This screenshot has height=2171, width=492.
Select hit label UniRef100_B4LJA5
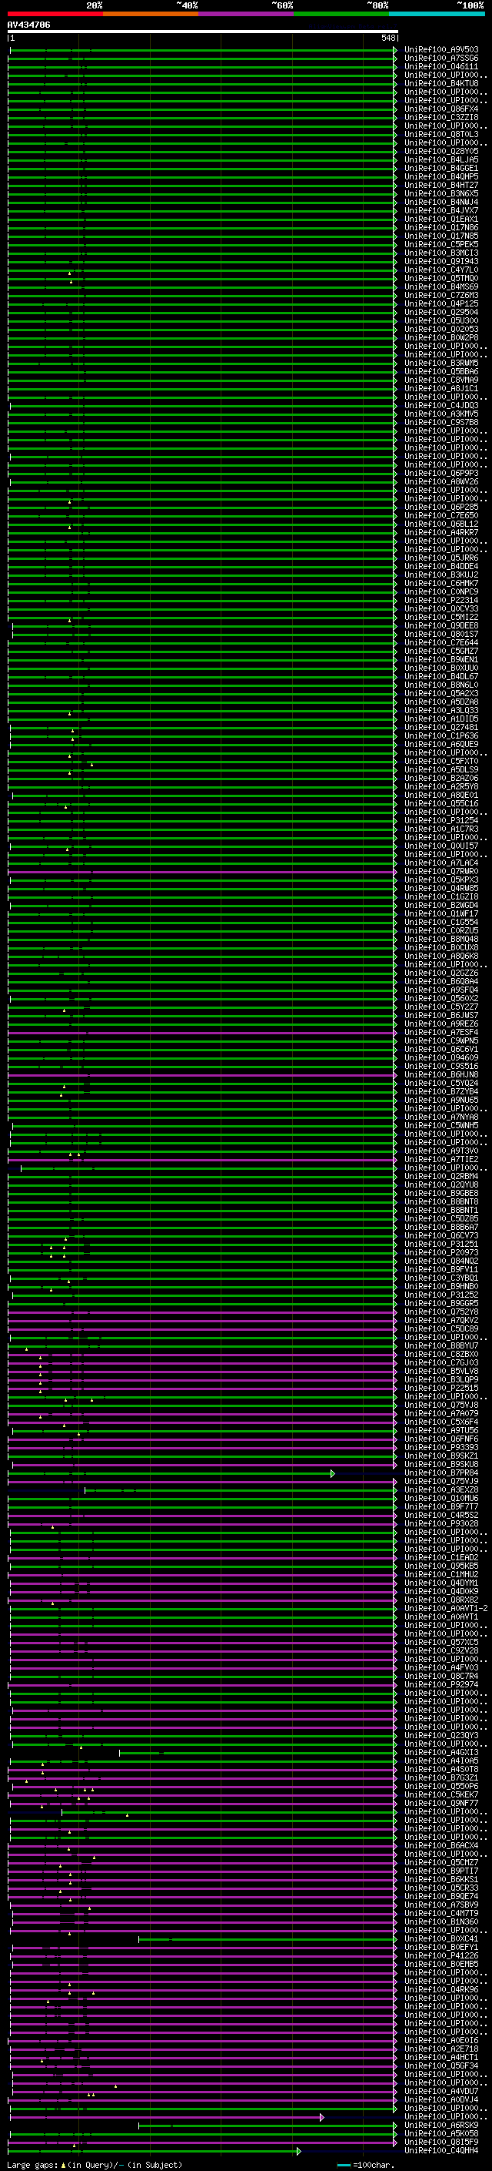click(441, 159)
